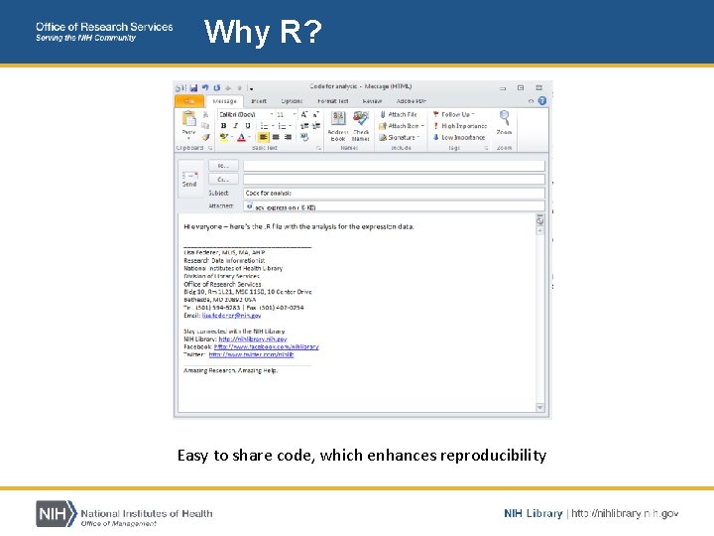Click the Increase Indent icon
714x536 pixels.
pyautogui.click(x=315, y=126)
